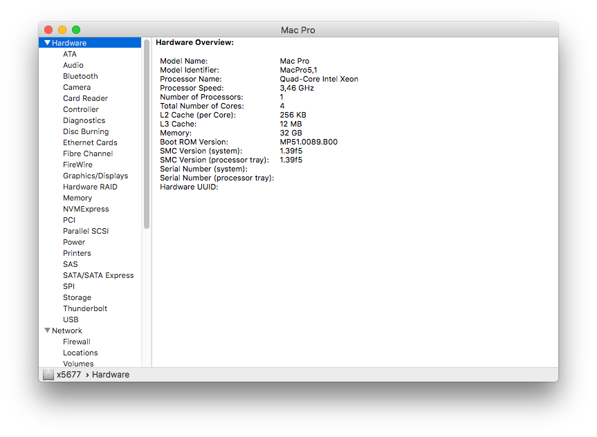Click the SMC Version (processor tray) label

pos(214,160)
